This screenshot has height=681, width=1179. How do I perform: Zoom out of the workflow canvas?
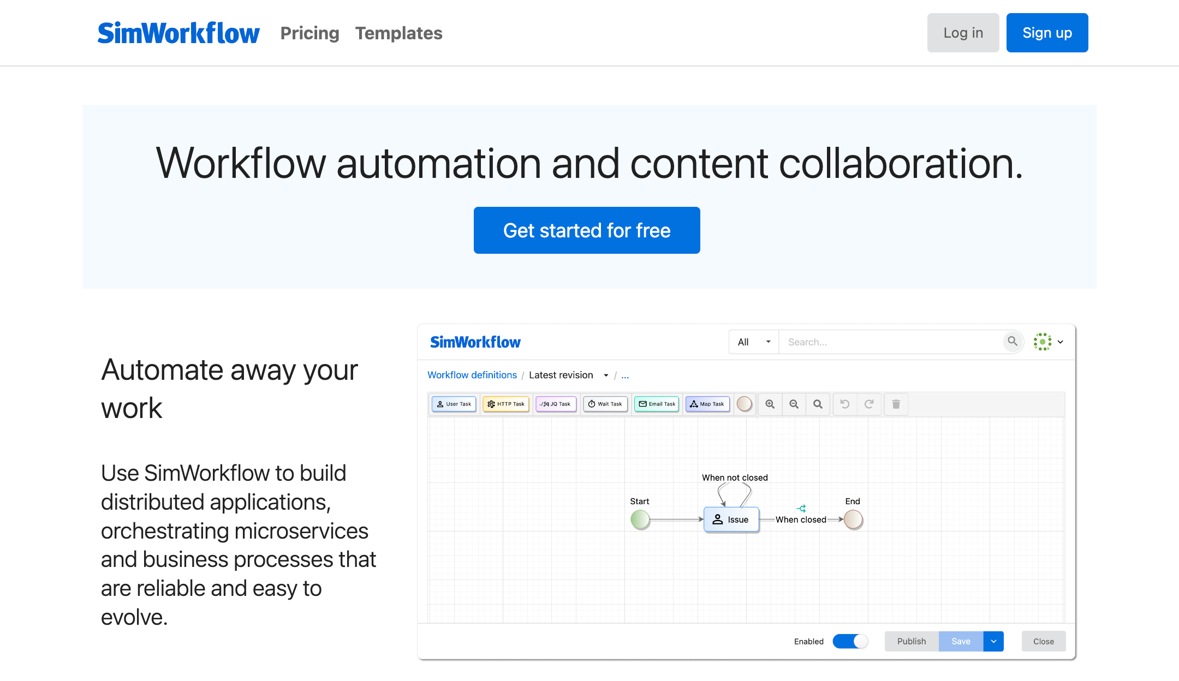(x=794, y=404)
